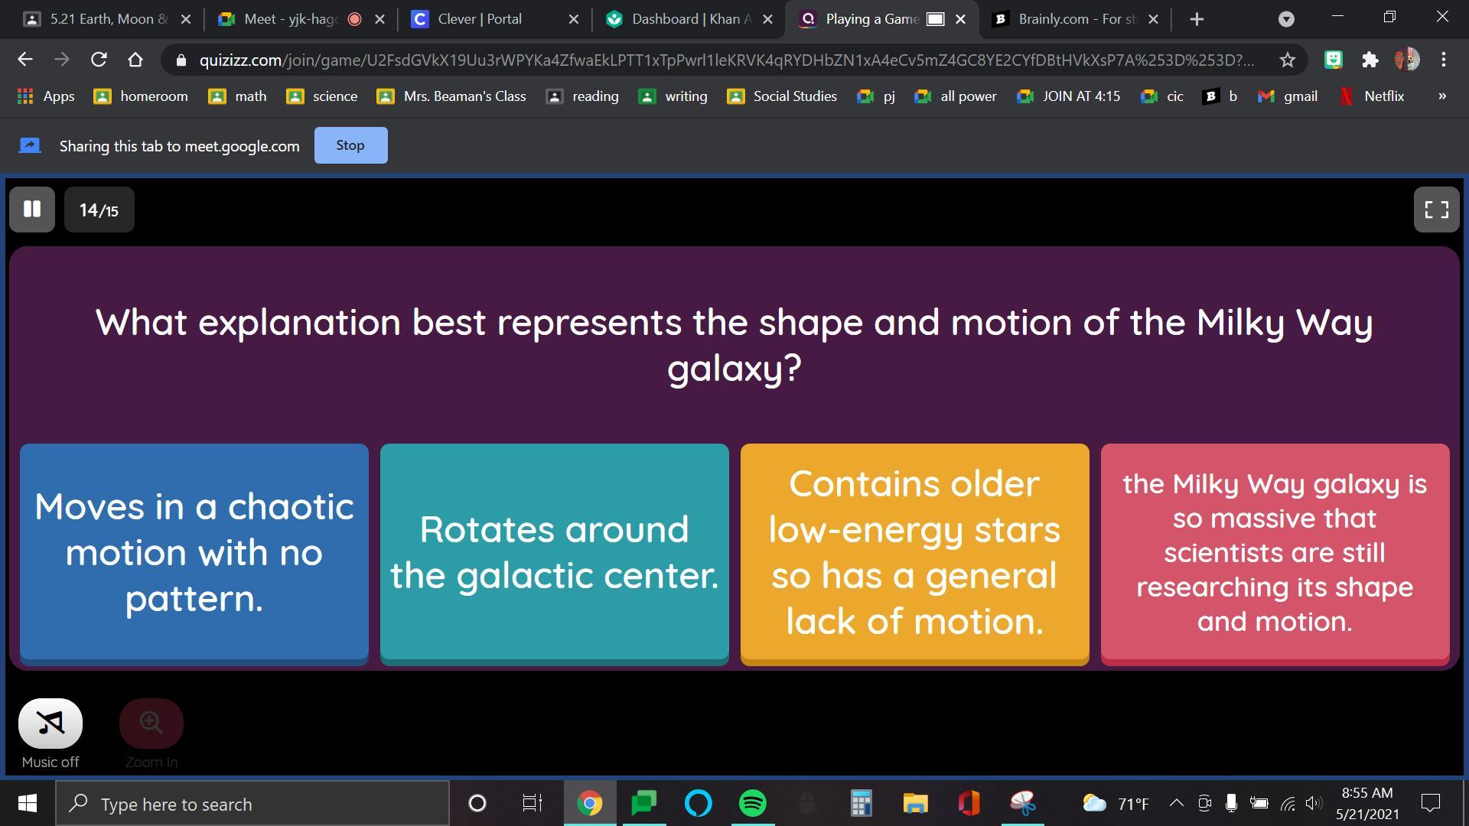The height and width of the screenshot is (826, 1469).
Task: Reload the Quizizz page
Action: [x=99, y=60]
